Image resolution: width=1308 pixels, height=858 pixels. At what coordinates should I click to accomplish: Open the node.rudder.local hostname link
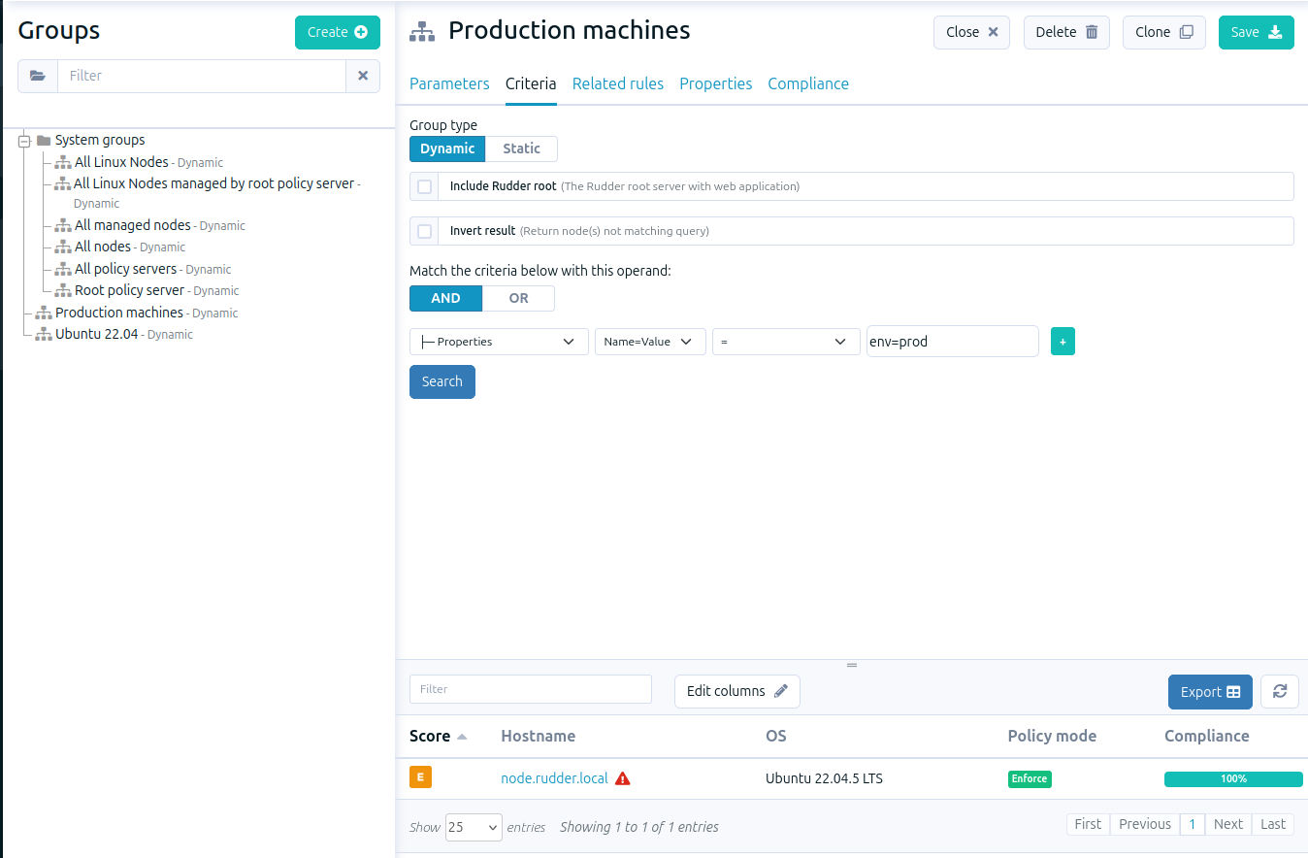point(554,778)
